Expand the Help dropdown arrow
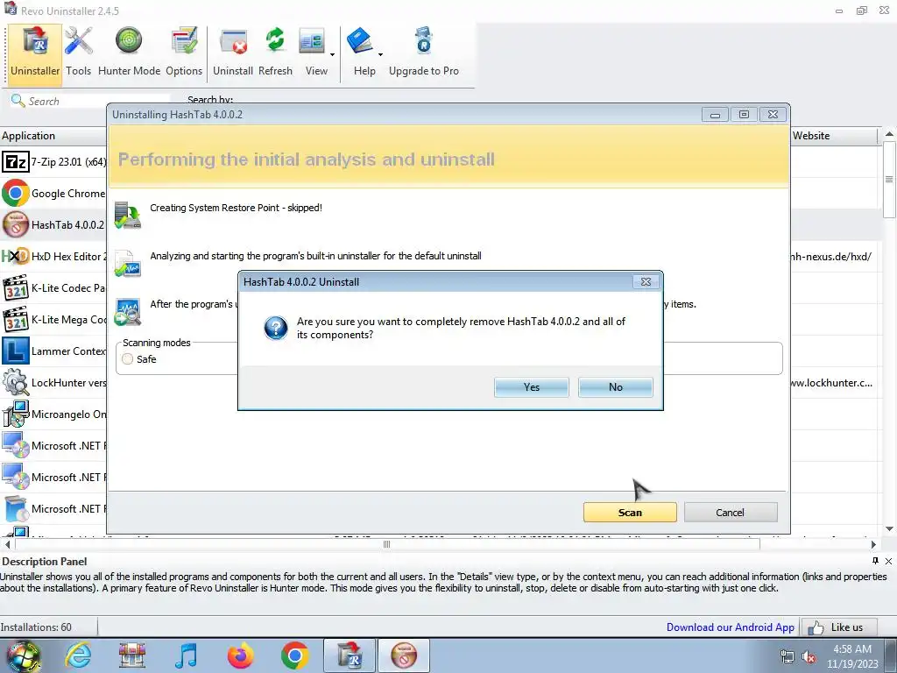The height and width of the screenshot is (673, 897). tap(381, 55)
